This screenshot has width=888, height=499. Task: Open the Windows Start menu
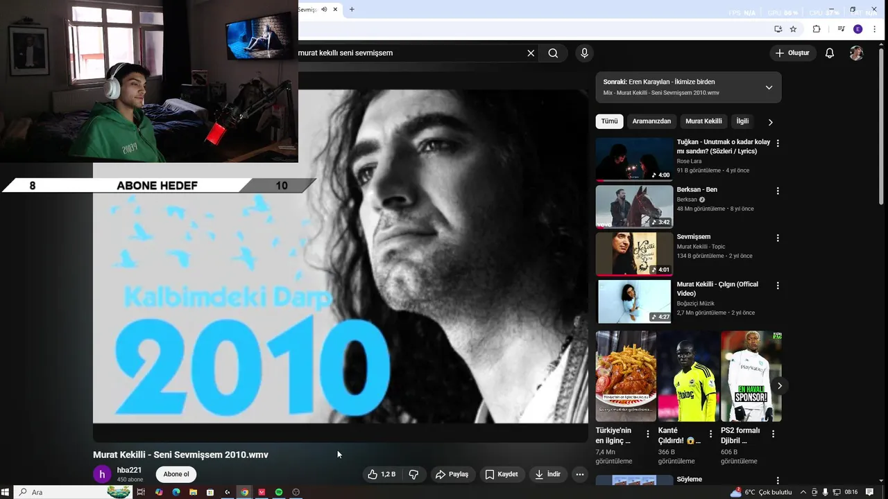pos(6,492)
